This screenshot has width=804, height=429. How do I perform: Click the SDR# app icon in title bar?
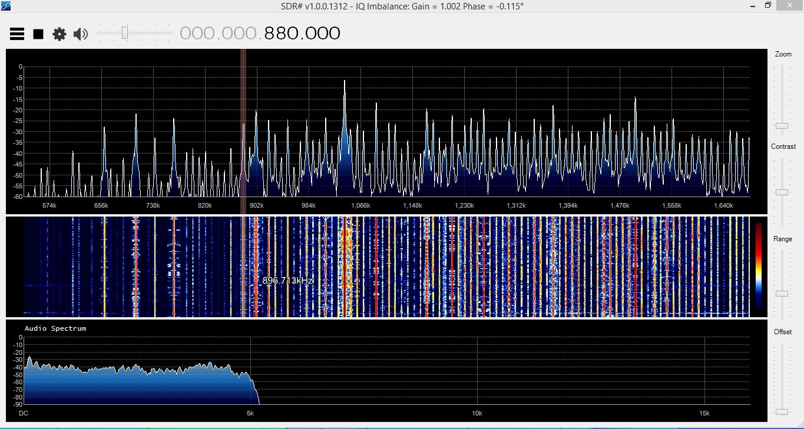point(6,6)
